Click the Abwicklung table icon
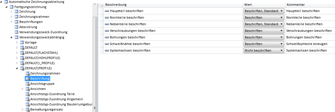Viewport: 335px width, 112px height. click(16, 27)
